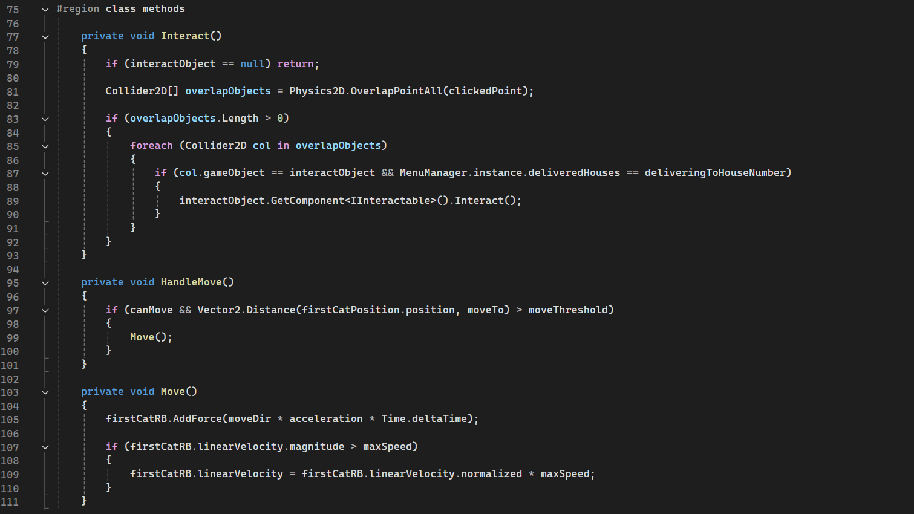Click the clickedPoint argument

pyautogui.click(x=485, y=91)
